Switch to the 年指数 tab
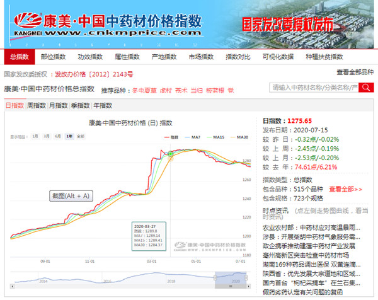 [103, 105]
